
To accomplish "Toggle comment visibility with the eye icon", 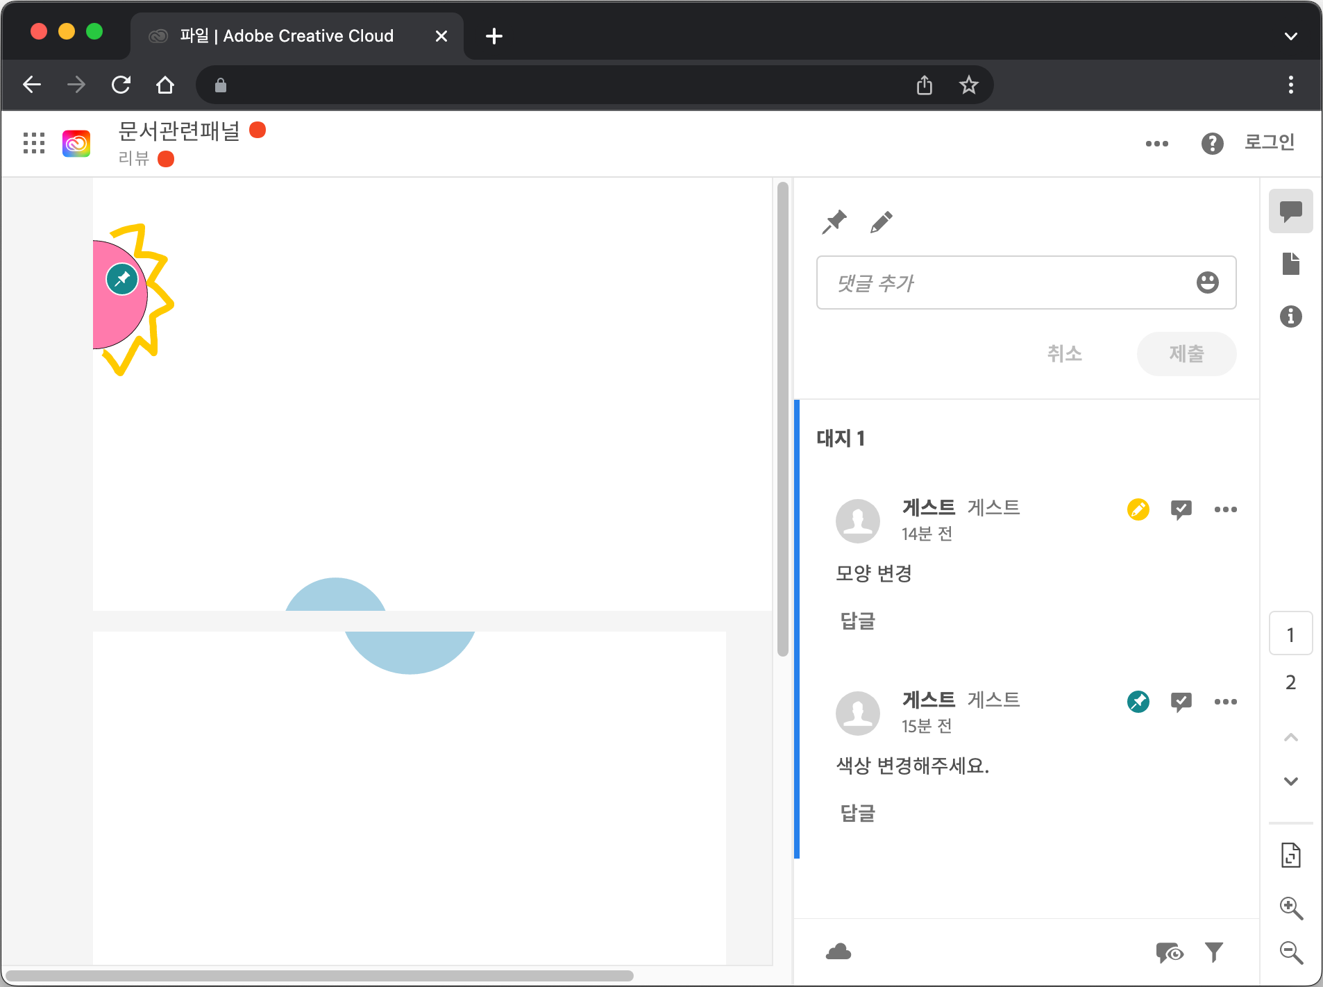I will coord(1170,952).
